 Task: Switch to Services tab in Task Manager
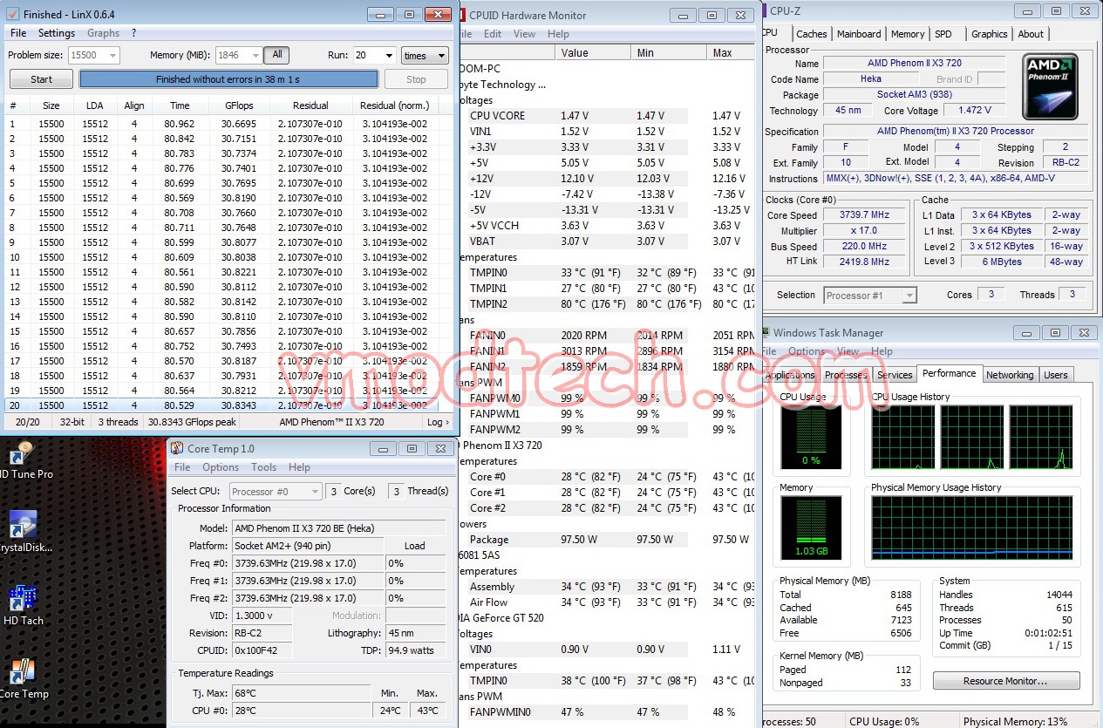[x=895, y=375]
